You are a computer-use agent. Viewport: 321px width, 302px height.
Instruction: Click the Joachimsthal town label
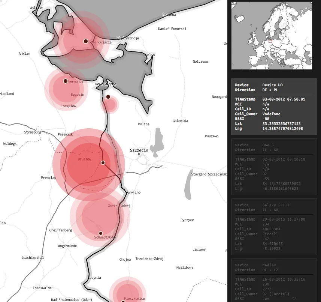tap(33, 258)
